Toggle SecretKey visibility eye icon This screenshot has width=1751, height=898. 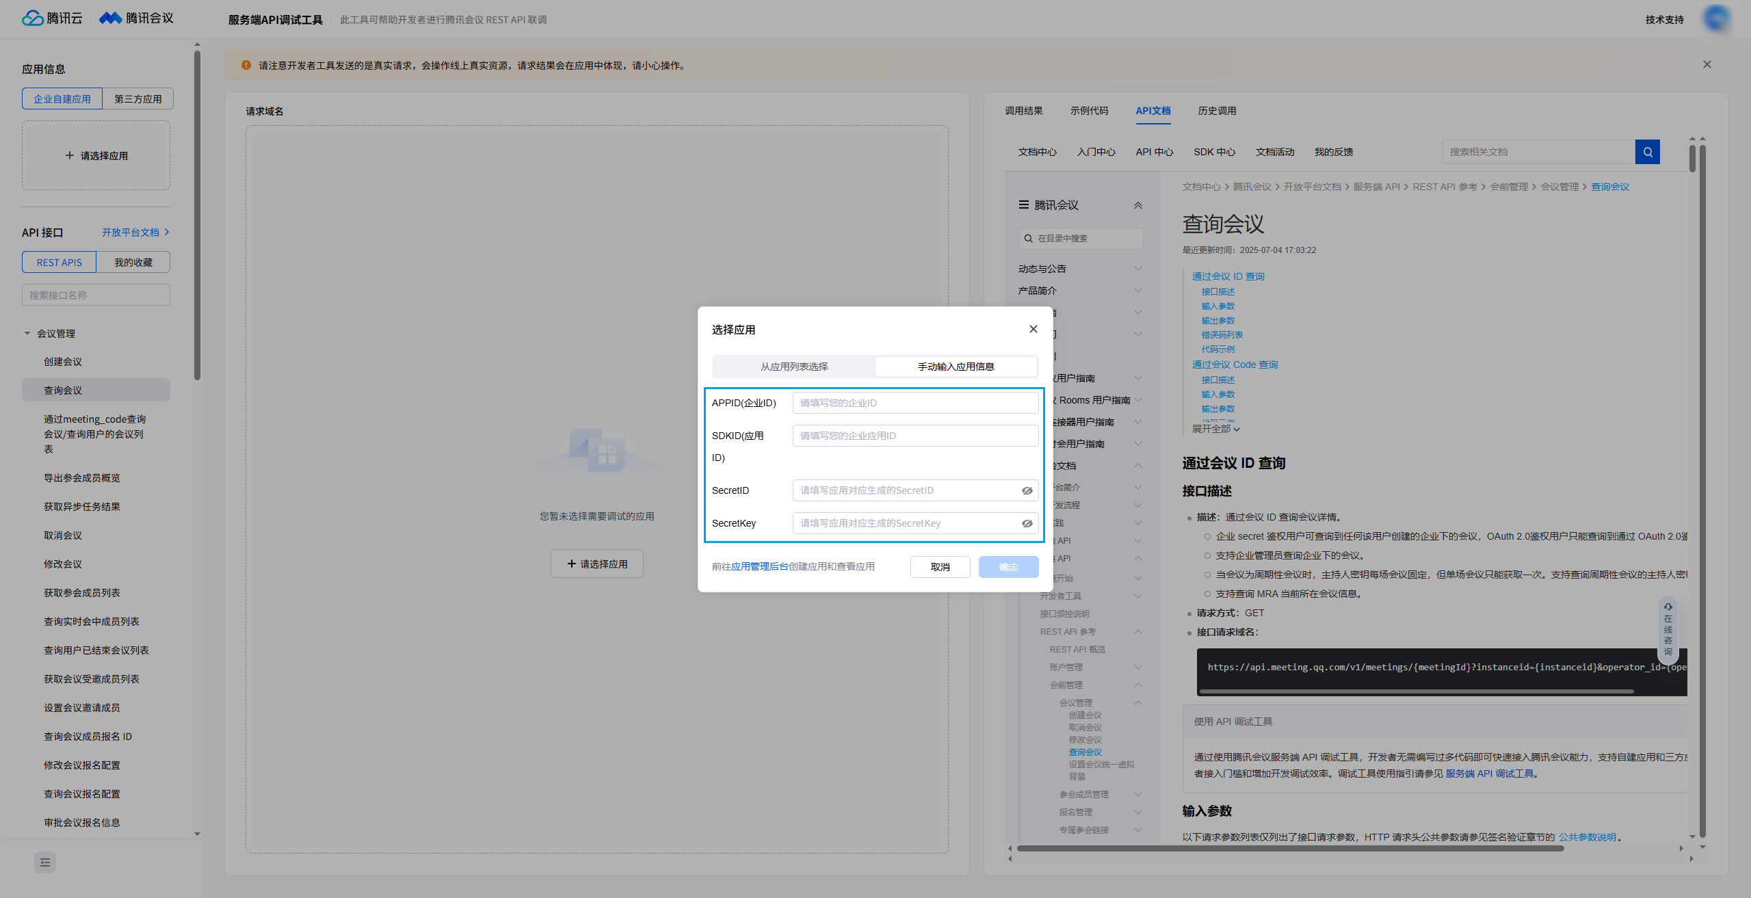click(1027, 523)
